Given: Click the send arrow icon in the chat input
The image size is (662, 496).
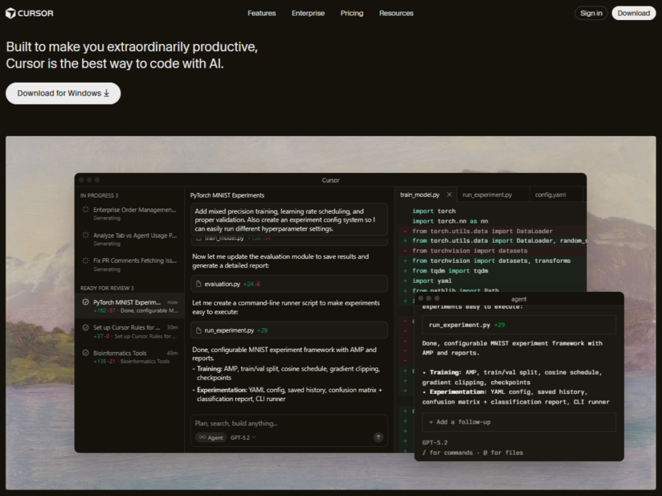Looking at the screenshot, I should 379,437.
